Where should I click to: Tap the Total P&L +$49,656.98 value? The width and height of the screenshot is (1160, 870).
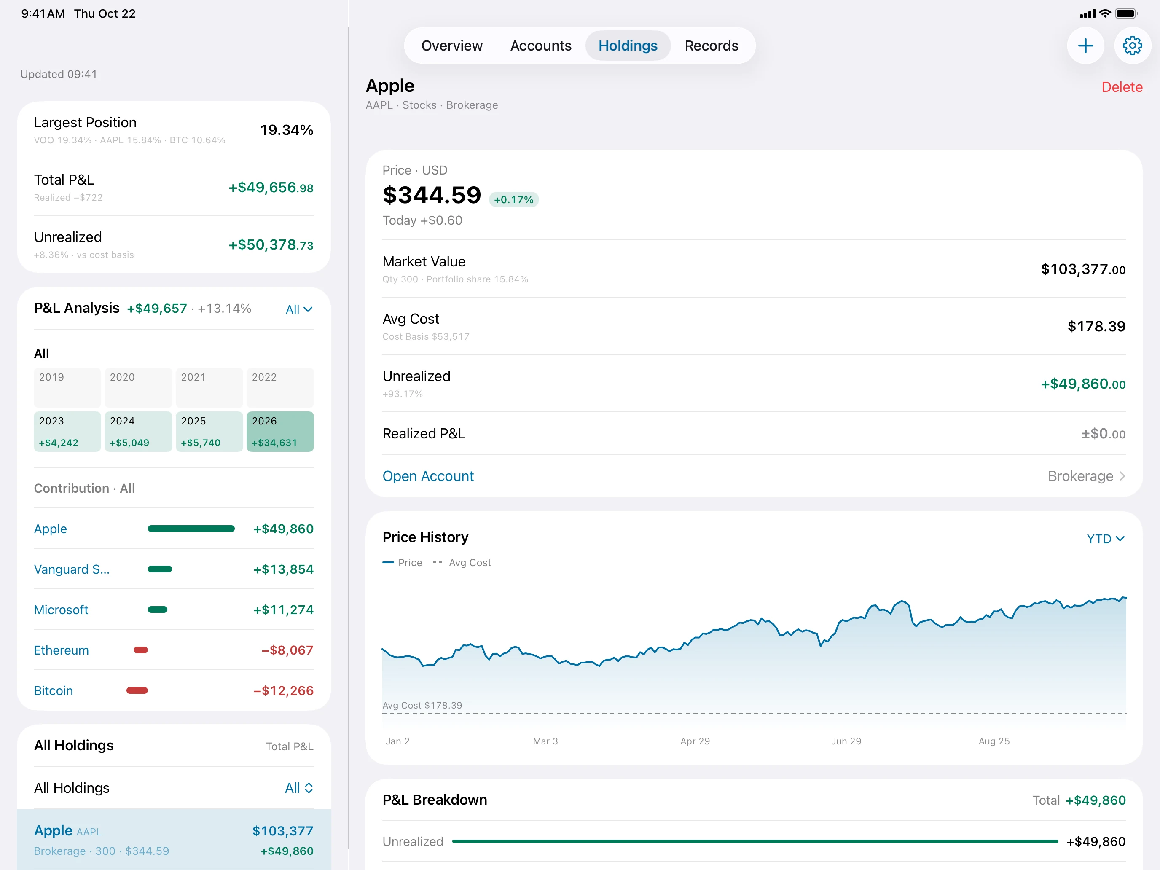coord(271,188)
